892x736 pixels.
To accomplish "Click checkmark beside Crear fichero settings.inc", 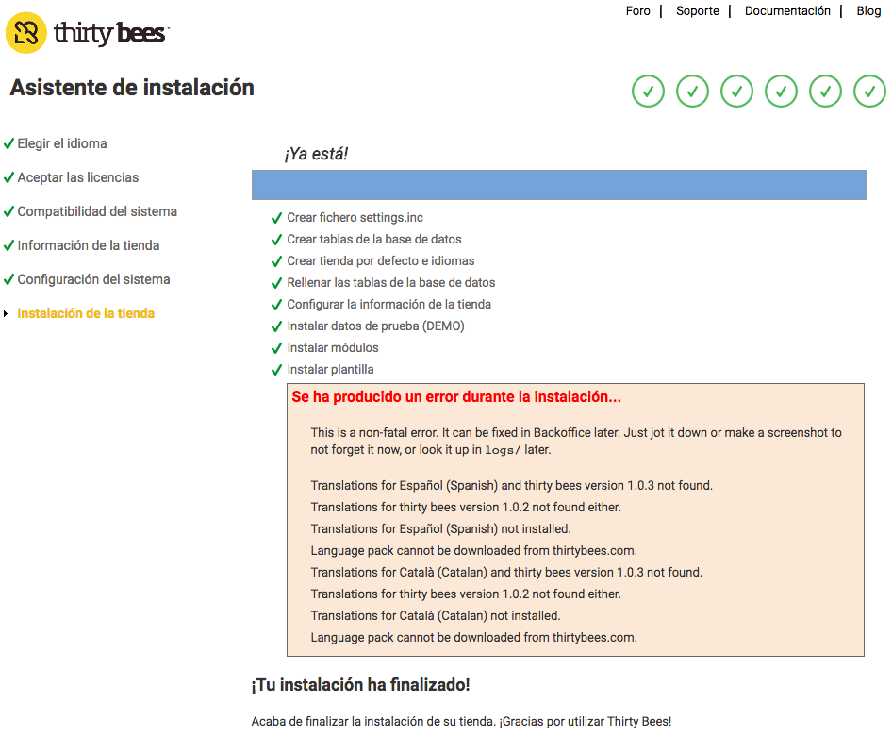I will point(277,218).
